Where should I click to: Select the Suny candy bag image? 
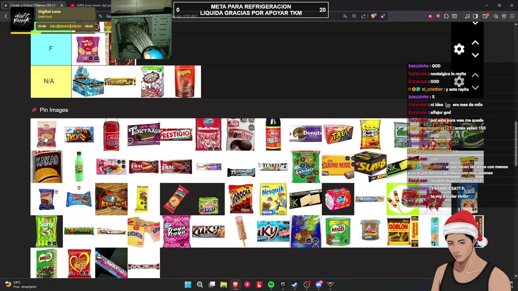pos(47,231)
